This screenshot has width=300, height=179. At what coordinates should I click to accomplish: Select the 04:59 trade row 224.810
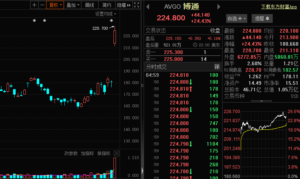182,75
